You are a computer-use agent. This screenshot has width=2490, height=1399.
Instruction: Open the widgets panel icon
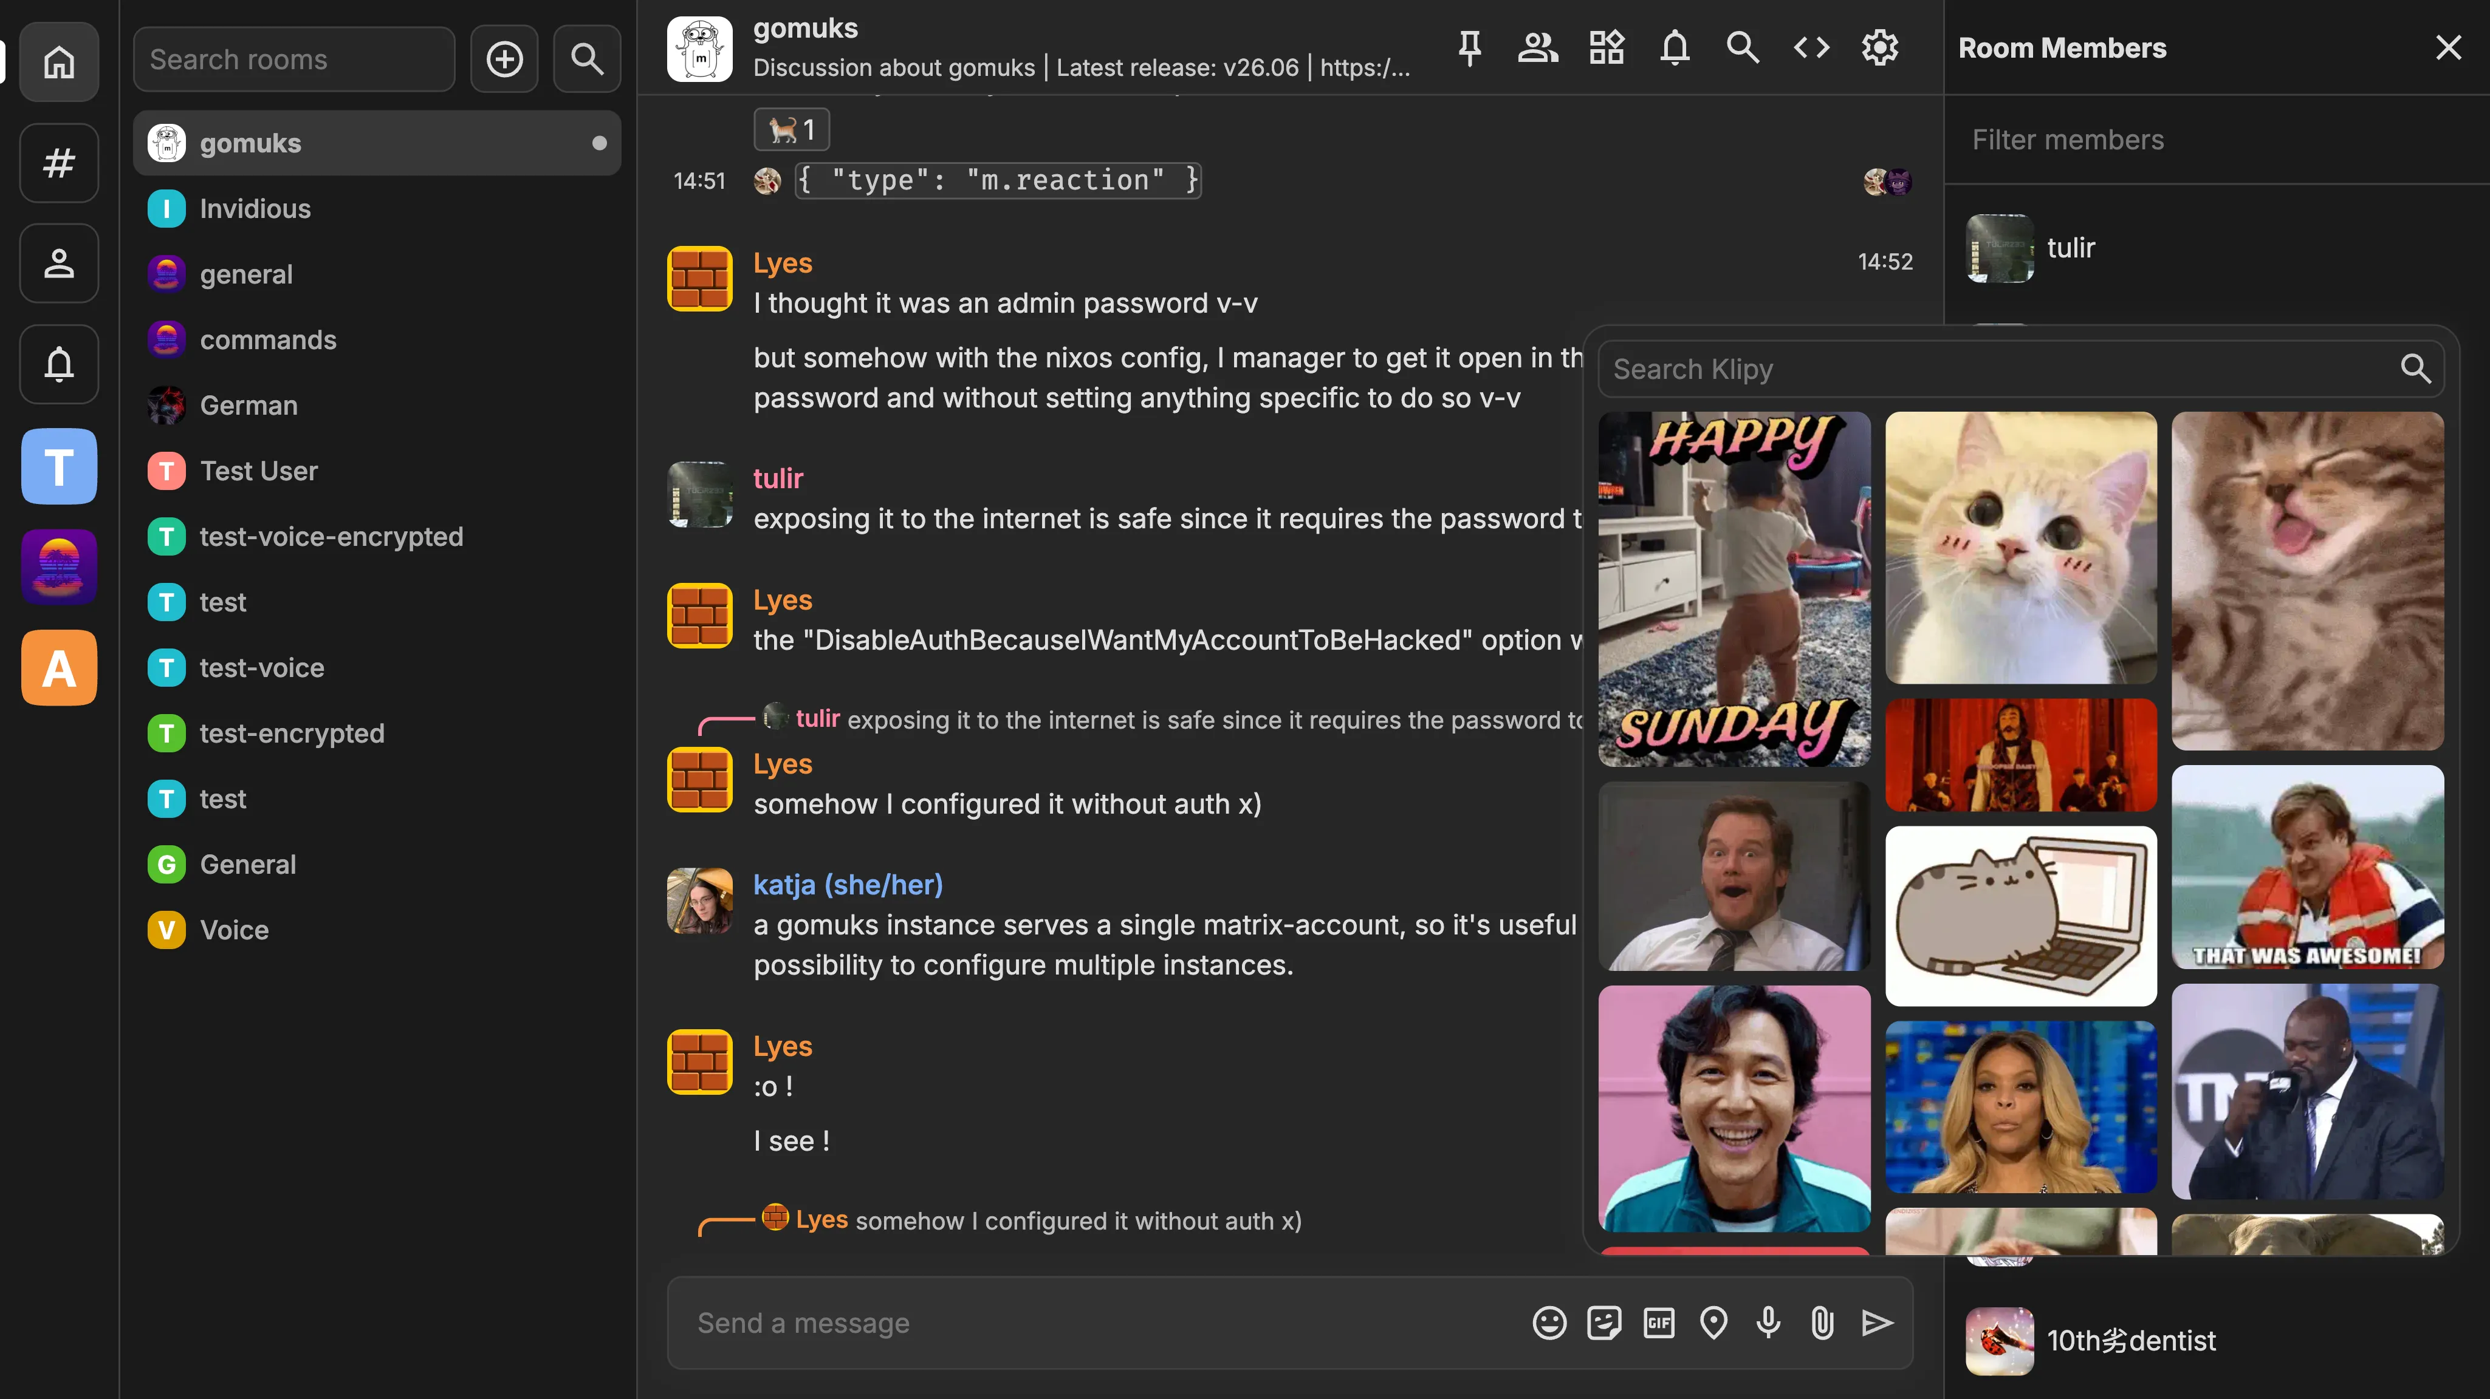tap(1607, 47)
